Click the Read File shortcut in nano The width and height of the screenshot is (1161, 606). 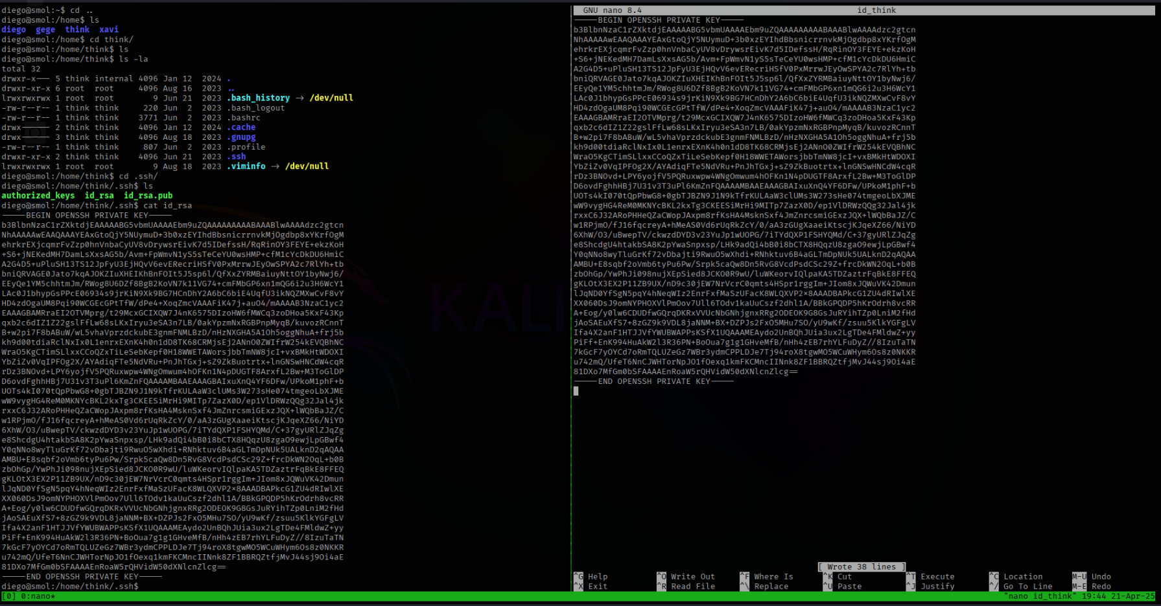[686, 587]
